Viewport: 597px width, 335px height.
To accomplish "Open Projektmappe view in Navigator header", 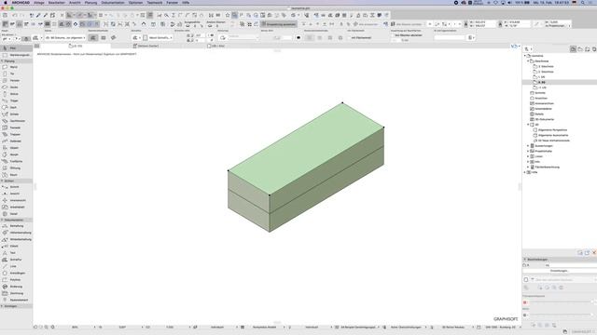I will tap(573, 49).
